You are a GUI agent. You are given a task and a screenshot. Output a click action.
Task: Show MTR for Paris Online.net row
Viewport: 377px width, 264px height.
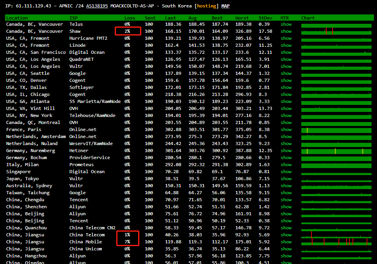[x=286, y=129]
